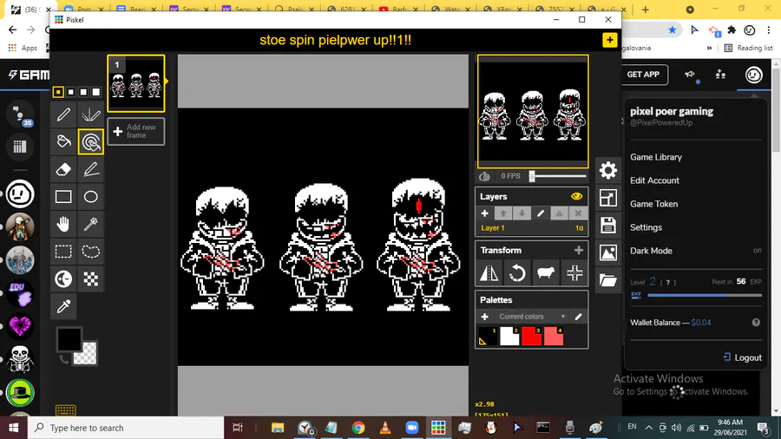This screenshot has width=781, height=439.
Task: Select the Lasso selection tool
Action: [90, 252]
